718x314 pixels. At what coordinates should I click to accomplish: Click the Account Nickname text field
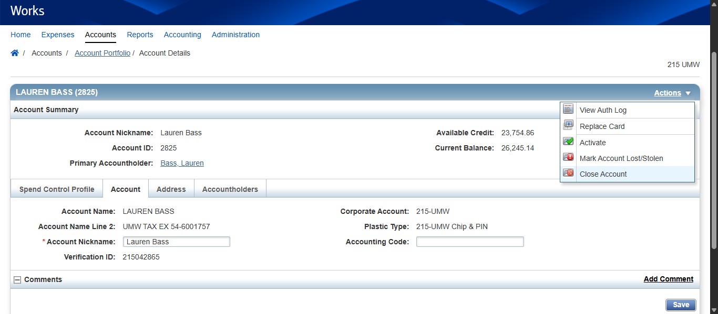176,241
